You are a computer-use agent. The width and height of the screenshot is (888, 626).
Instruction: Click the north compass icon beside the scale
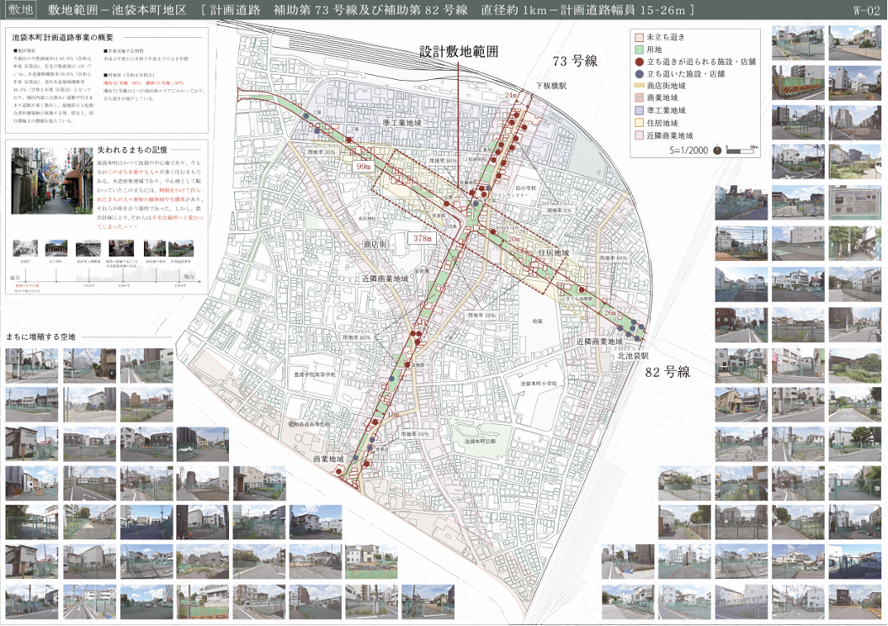(715, 150)
